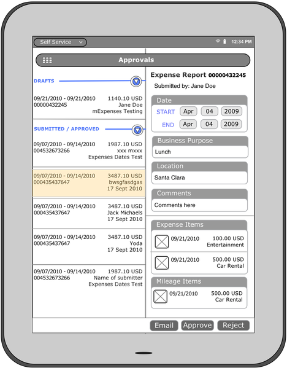
Task: Tap the Wi-Fi status icon
Action: point(218,41)
